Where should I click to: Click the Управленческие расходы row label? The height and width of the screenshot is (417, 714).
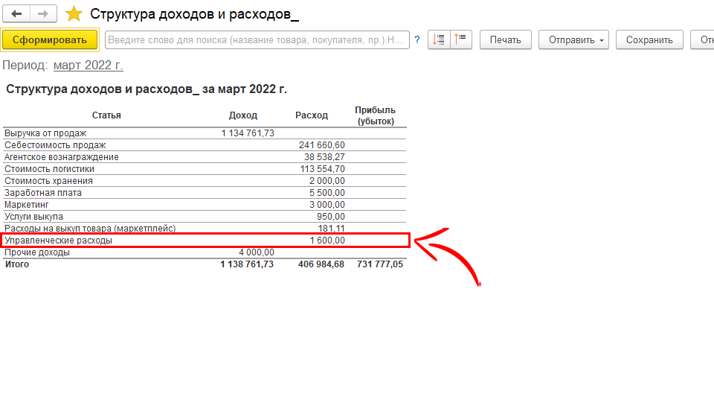pos(58,241)
